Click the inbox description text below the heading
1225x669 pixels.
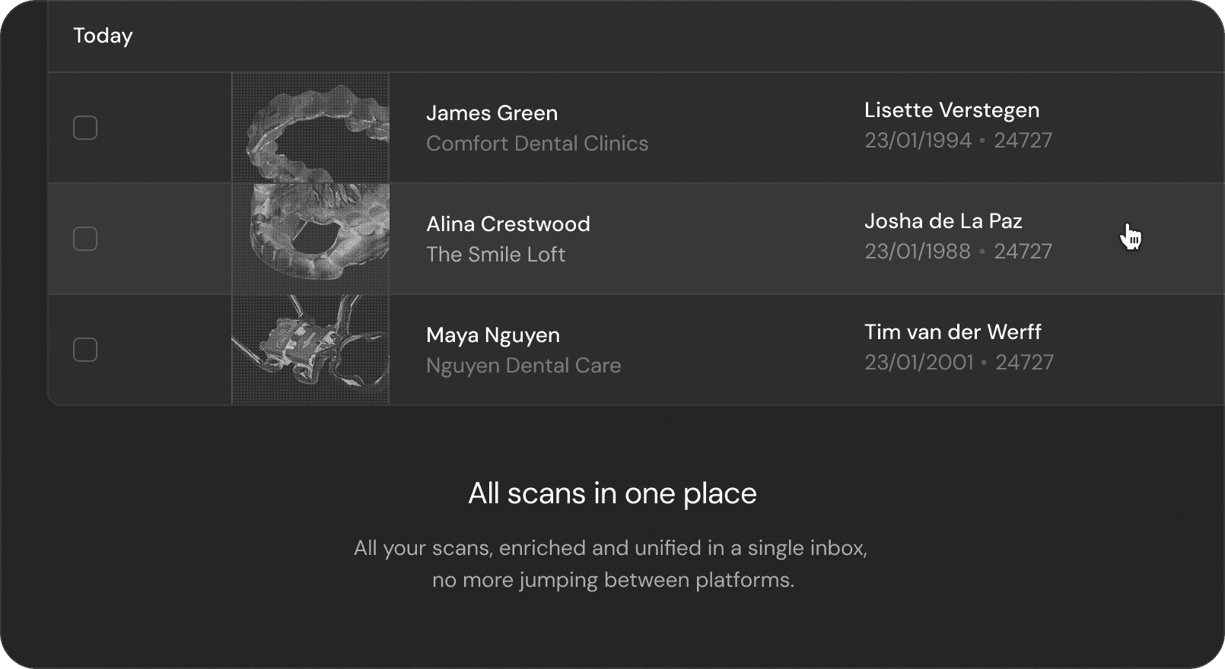coord(612,563)
